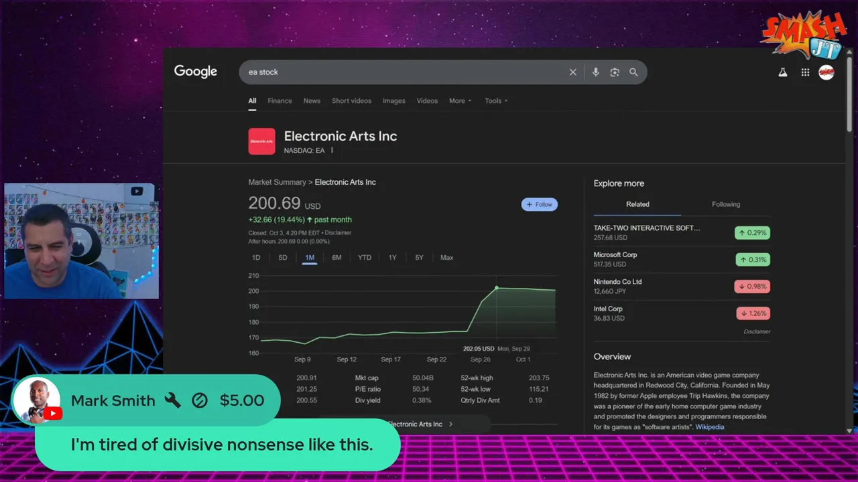Open Disclaimer link under related stocks
Image resolution: width=858 pixels, height=482 pixels.
tap(757, 332)
